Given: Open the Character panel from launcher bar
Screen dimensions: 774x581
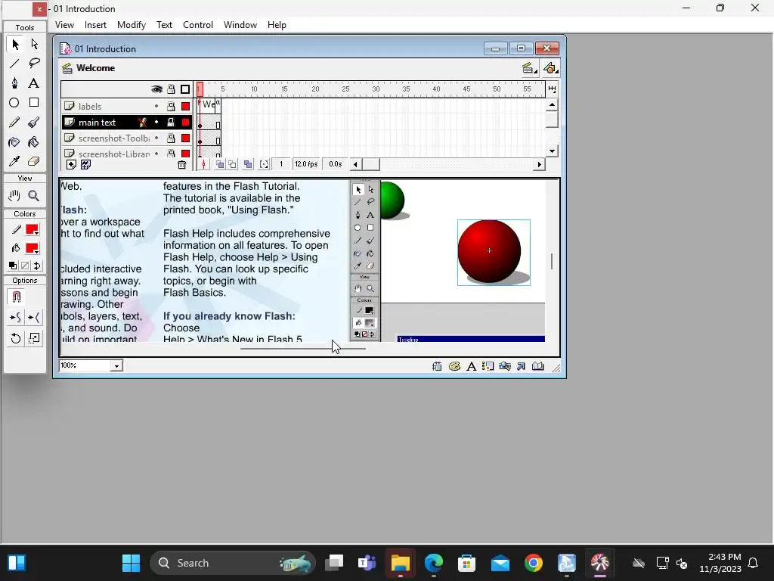Looking at the screenshot, I should (472, 366).
